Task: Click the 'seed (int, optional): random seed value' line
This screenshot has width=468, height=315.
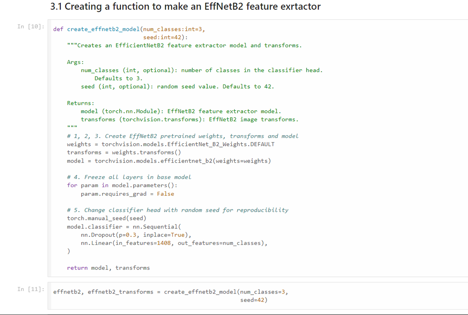Action: (x=177, y=87)
